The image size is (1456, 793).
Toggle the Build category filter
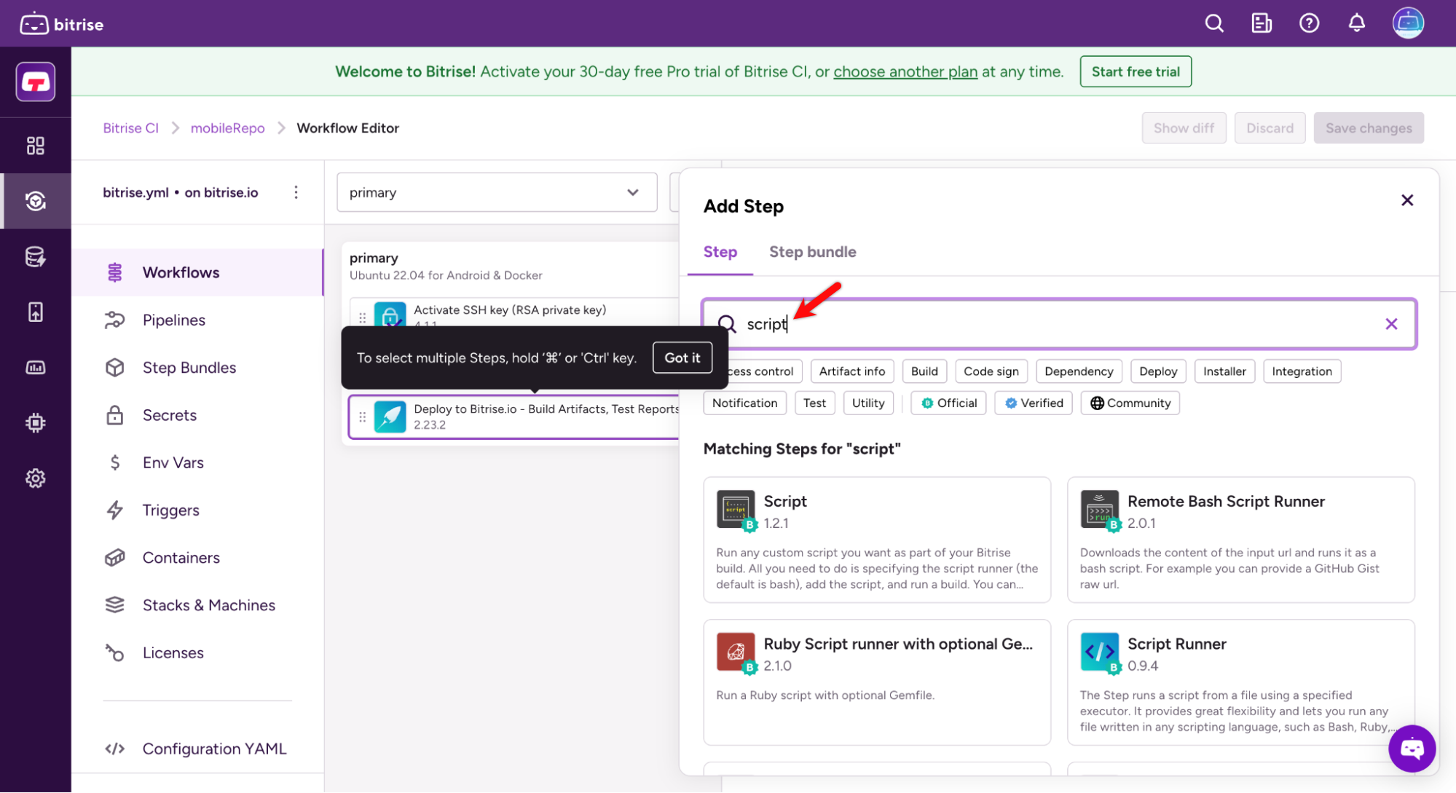click(x=924, y=371)
